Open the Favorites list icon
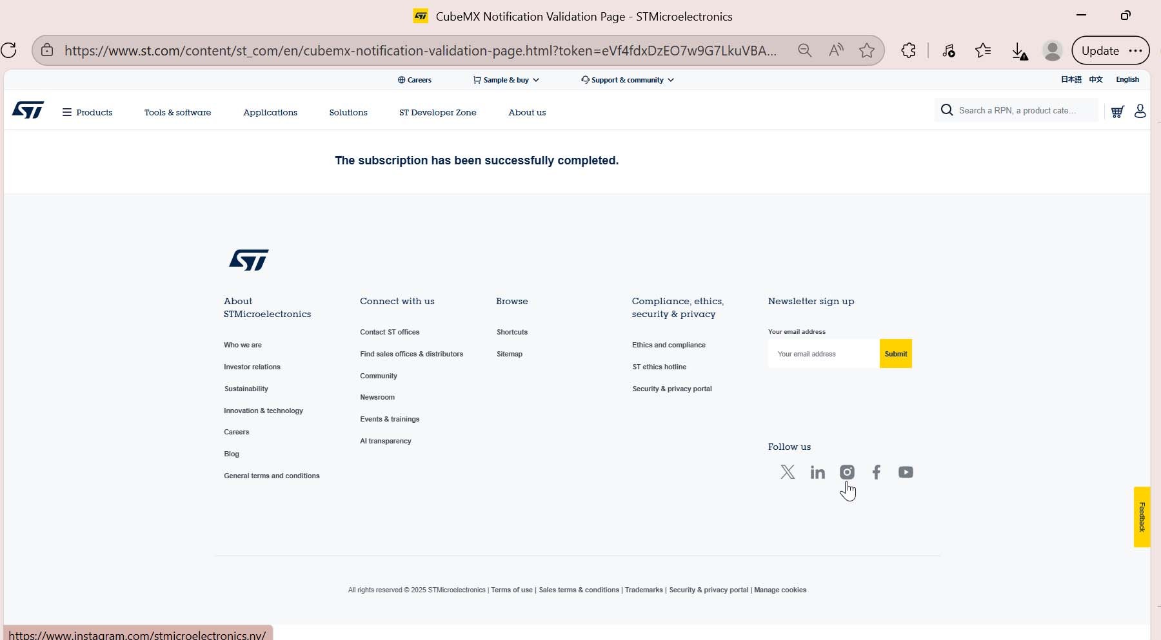This screenshot has height=640, width=1161. pos(983,50)
